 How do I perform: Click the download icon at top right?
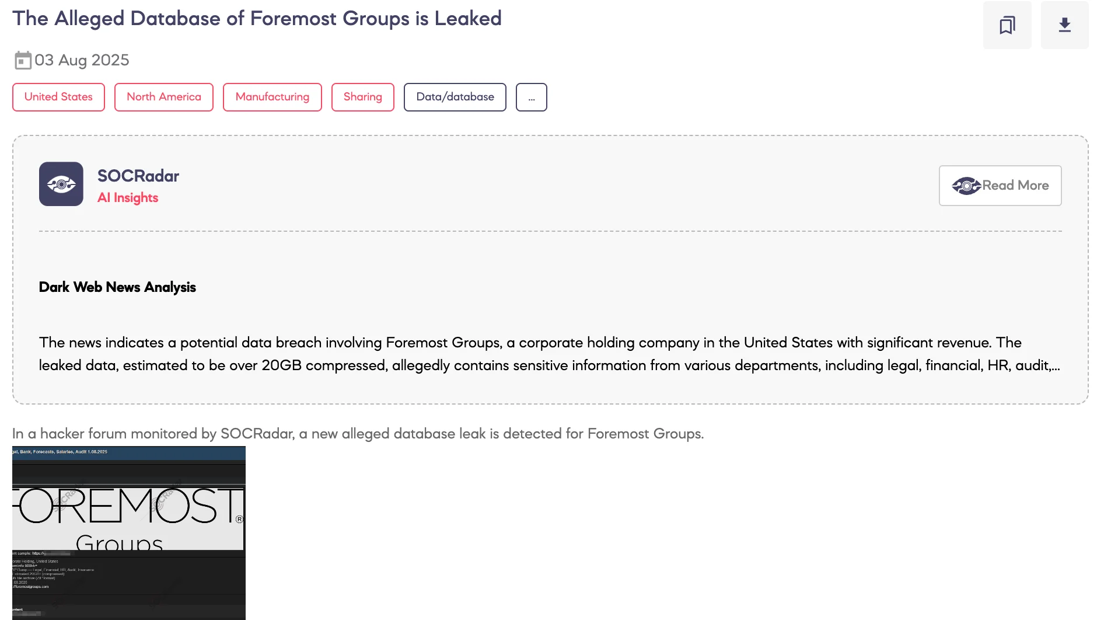pos(1064,25)
